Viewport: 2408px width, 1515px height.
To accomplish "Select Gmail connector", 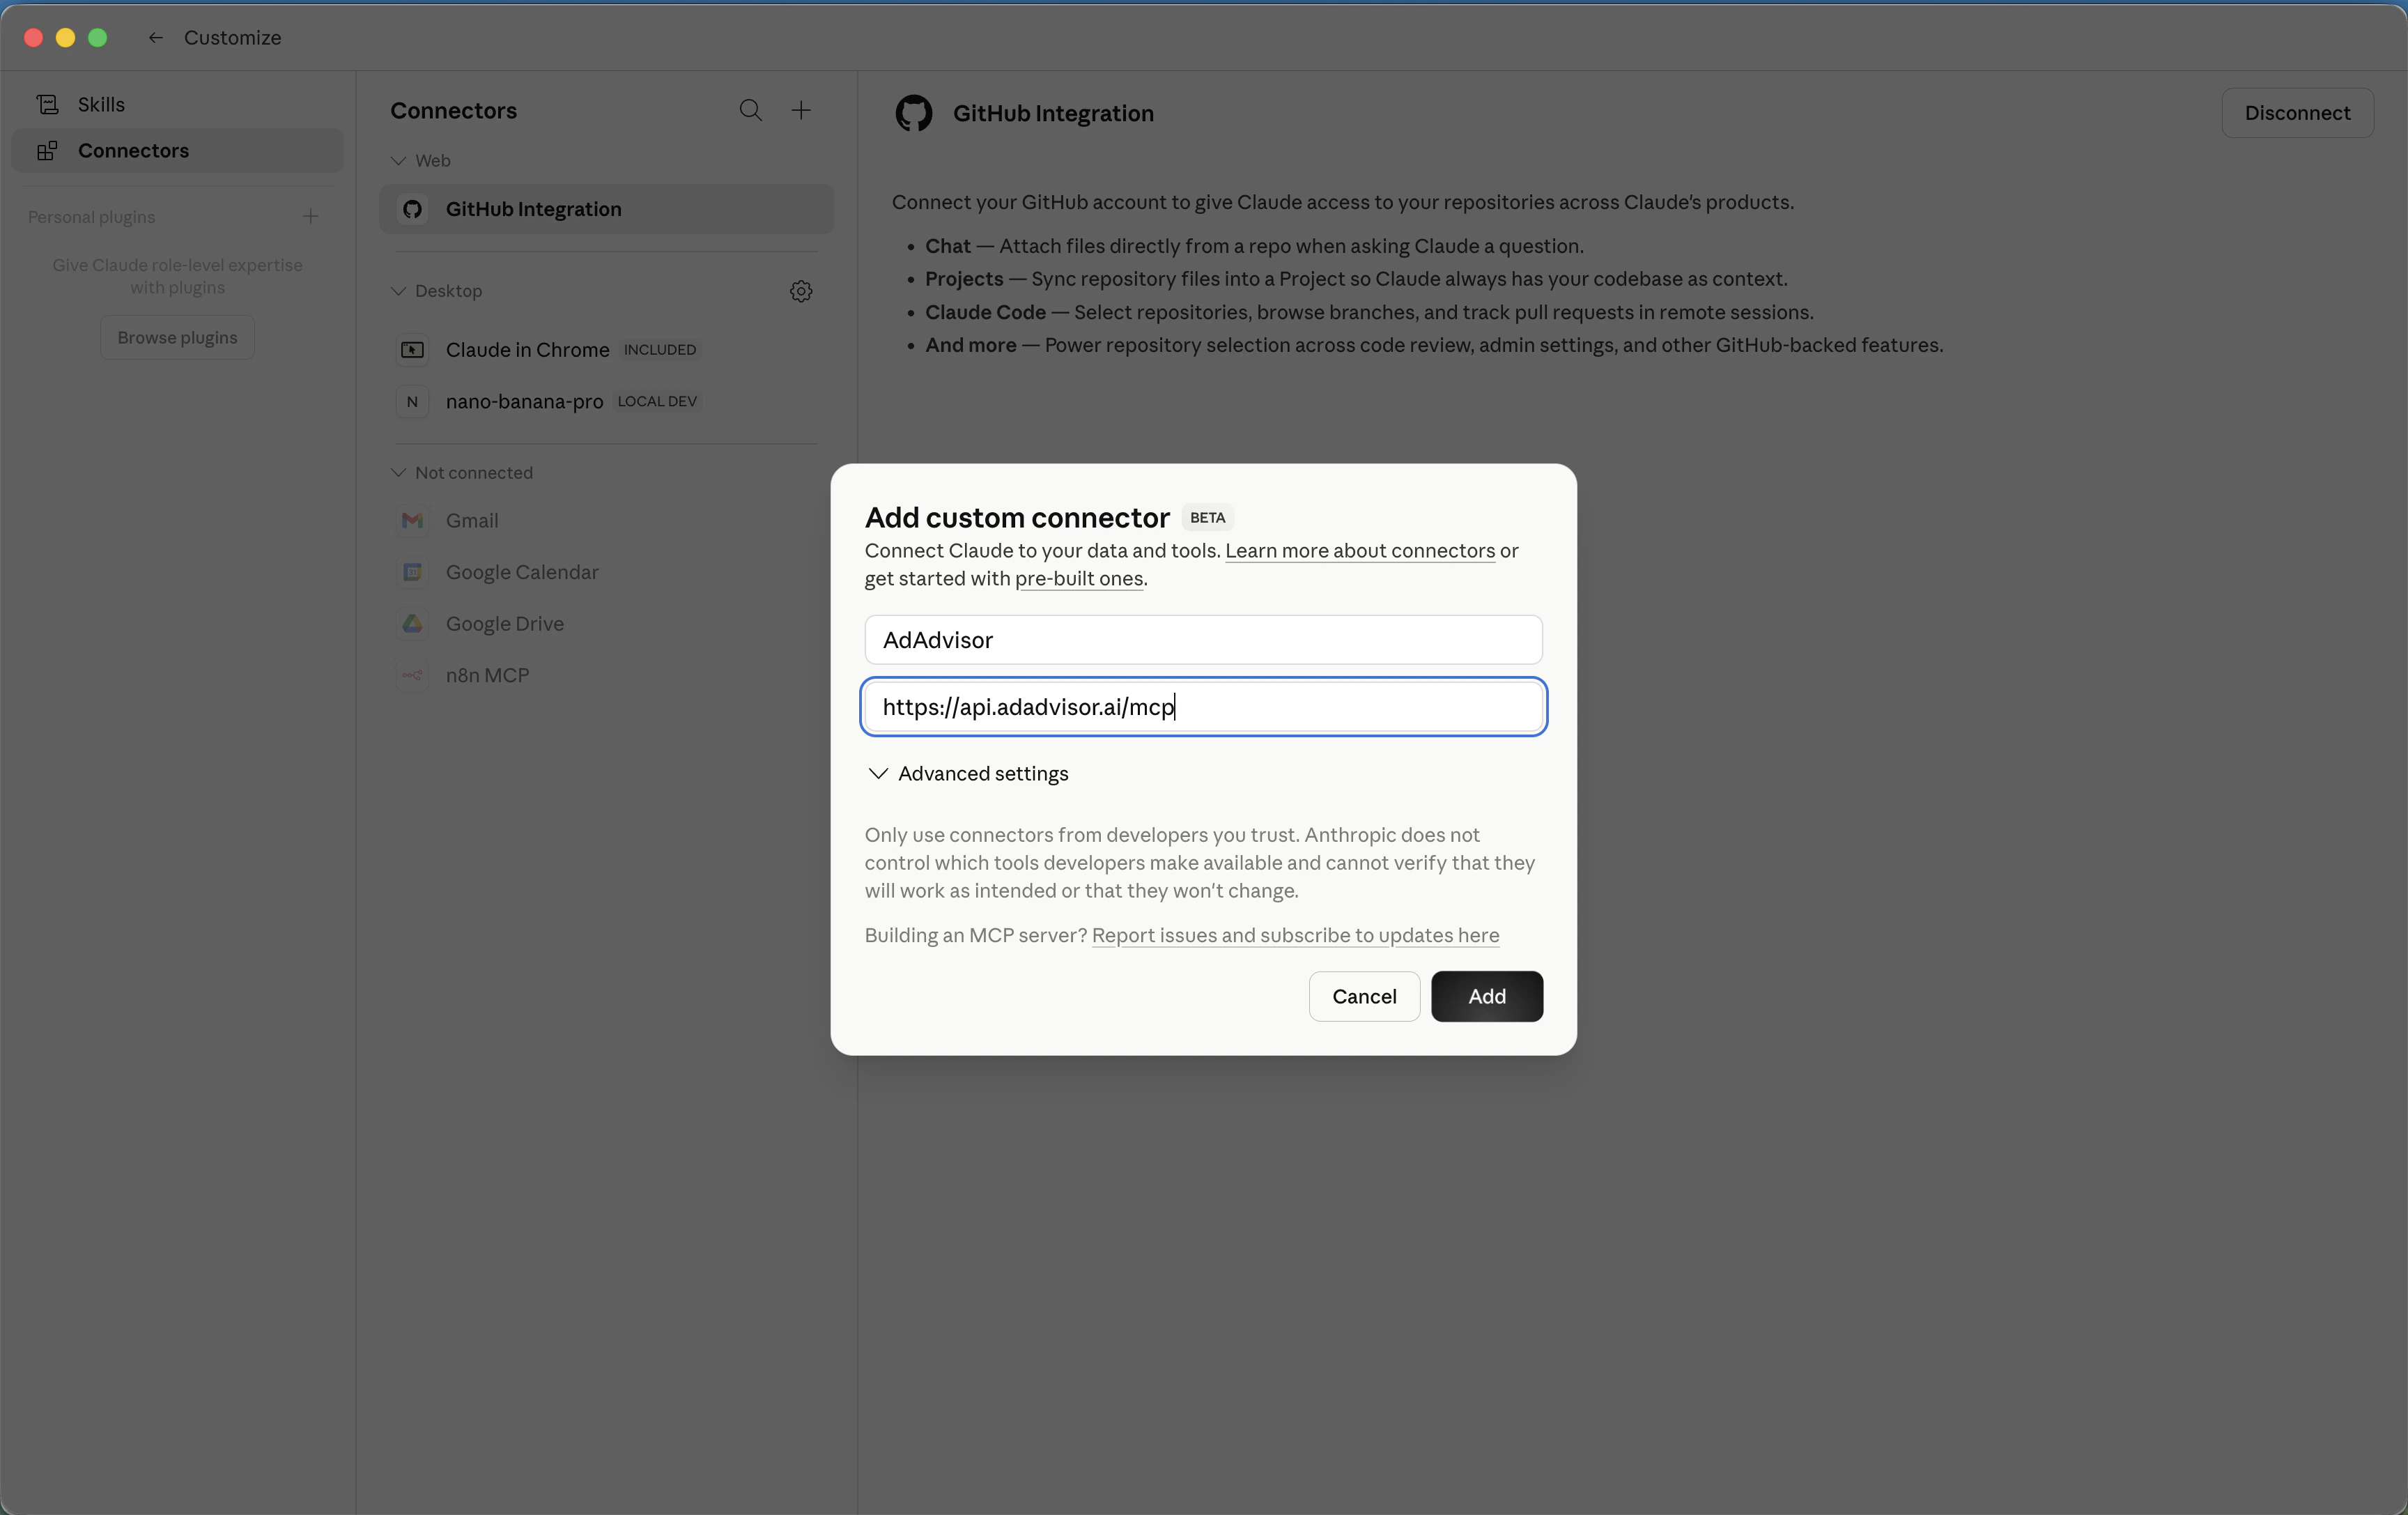I will [x=606, y=520].
